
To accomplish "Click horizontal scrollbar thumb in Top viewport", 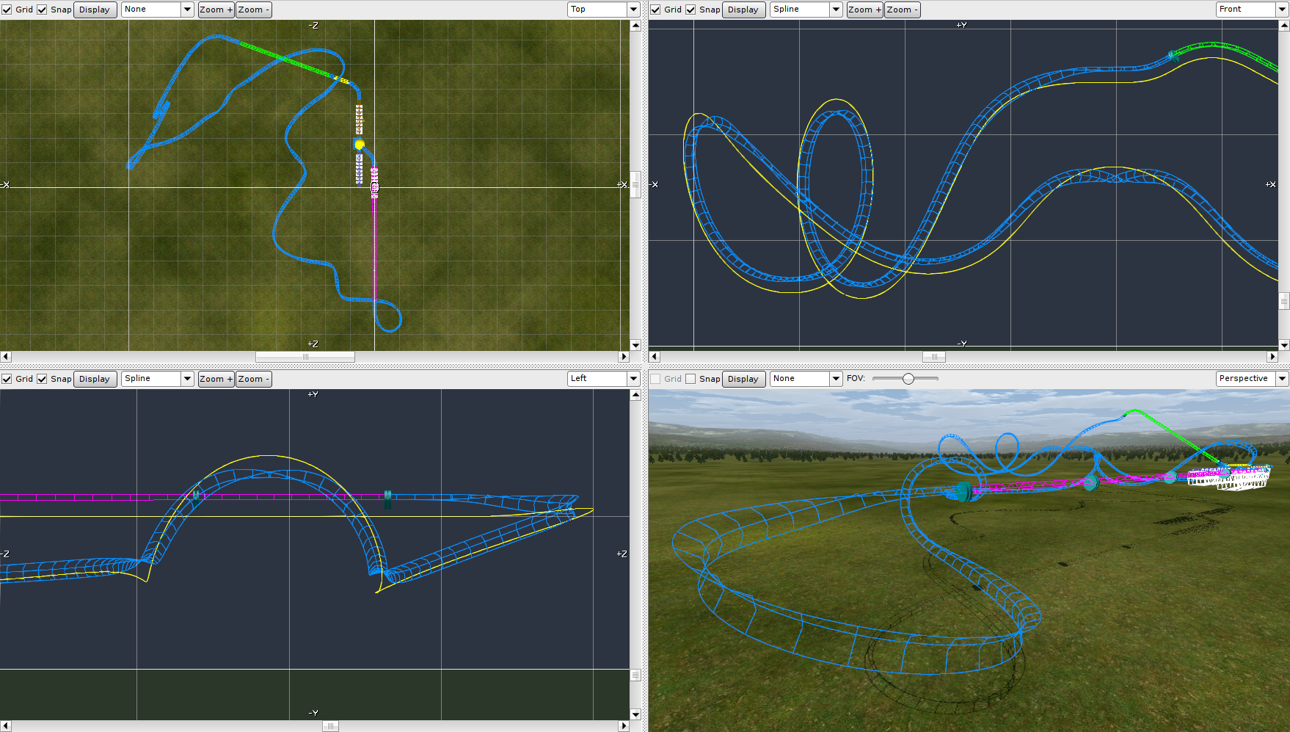I will pos(305,357).
